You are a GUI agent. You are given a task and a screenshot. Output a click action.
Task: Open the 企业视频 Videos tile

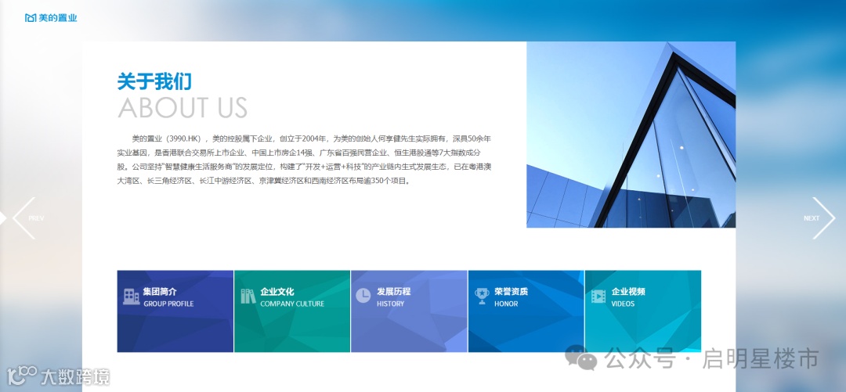click(x=643, y=311)
